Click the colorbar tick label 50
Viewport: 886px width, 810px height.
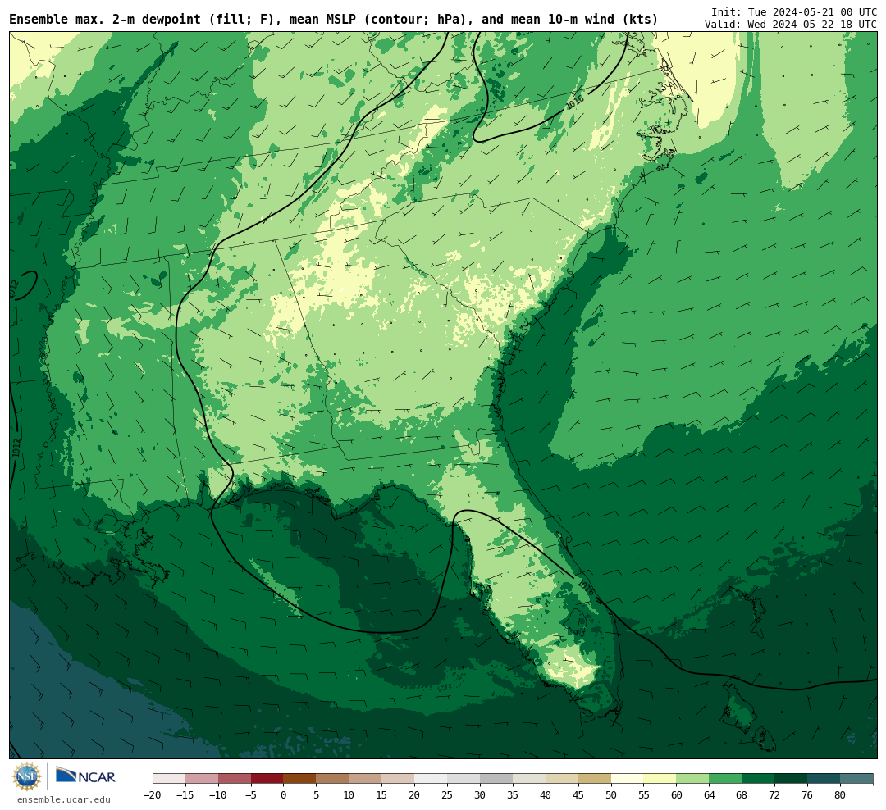(x=611, y=794)
